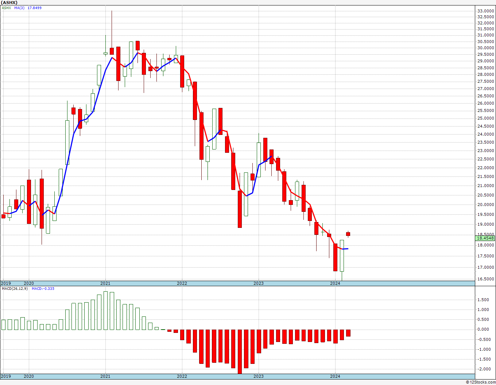This screenshot has width=496, height=385.
Task: Select the 18.0000 price axis label
Action: (486, 245)
